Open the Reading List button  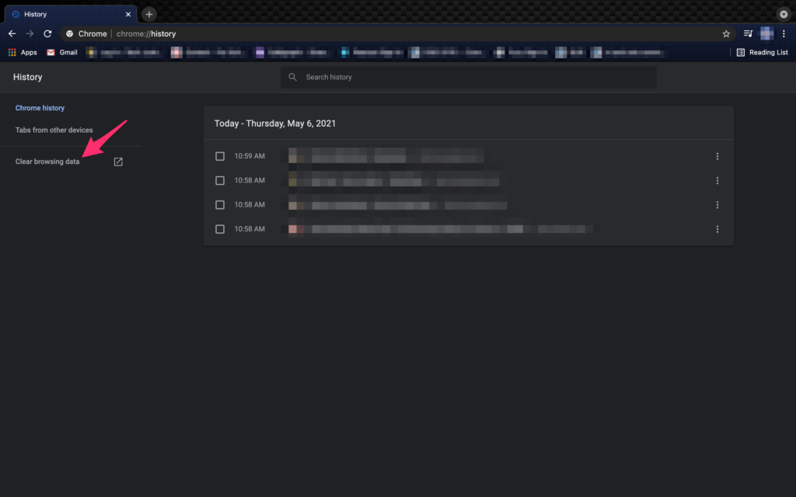761,52
